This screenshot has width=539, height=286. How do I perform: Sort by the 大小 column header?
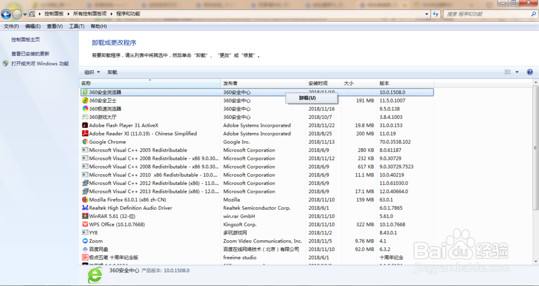(x=359, y=83)
